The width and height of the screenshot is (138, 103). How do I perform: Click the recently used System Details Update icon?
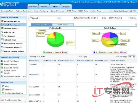(2, 72)
